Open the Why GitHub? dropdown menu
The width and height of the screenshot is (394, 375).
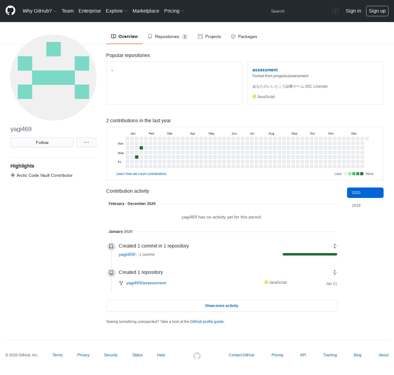pos(40,11)
